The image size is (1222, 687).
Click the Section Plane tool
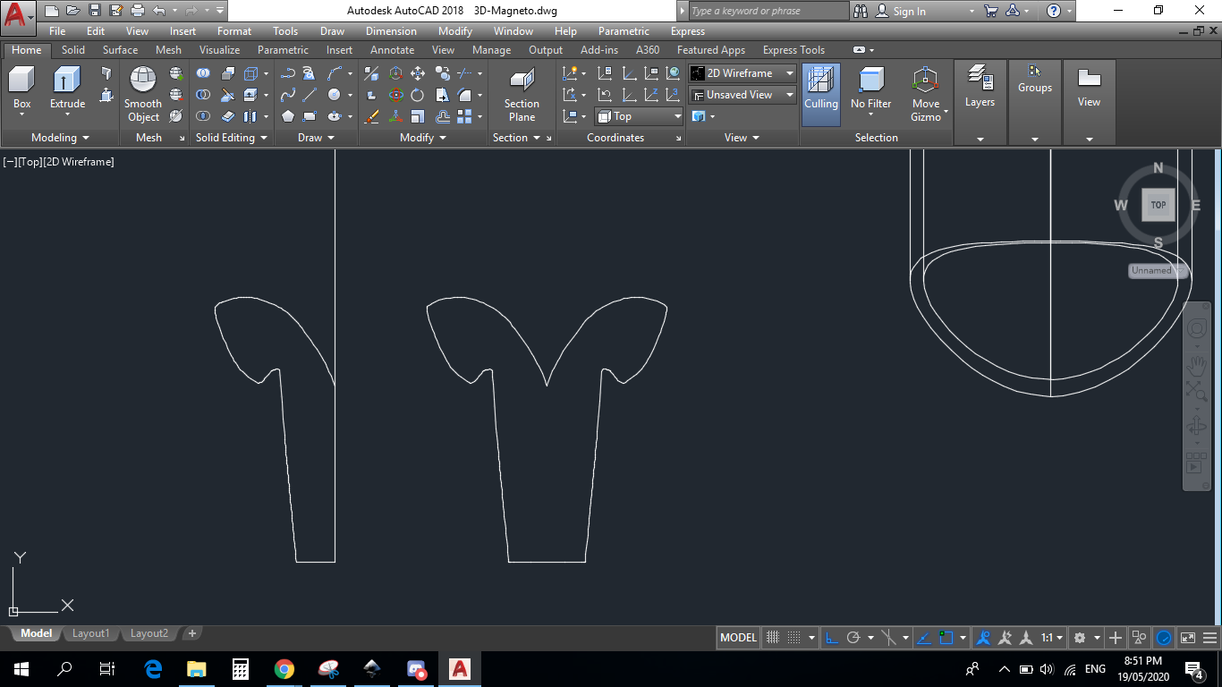point(522,94)
